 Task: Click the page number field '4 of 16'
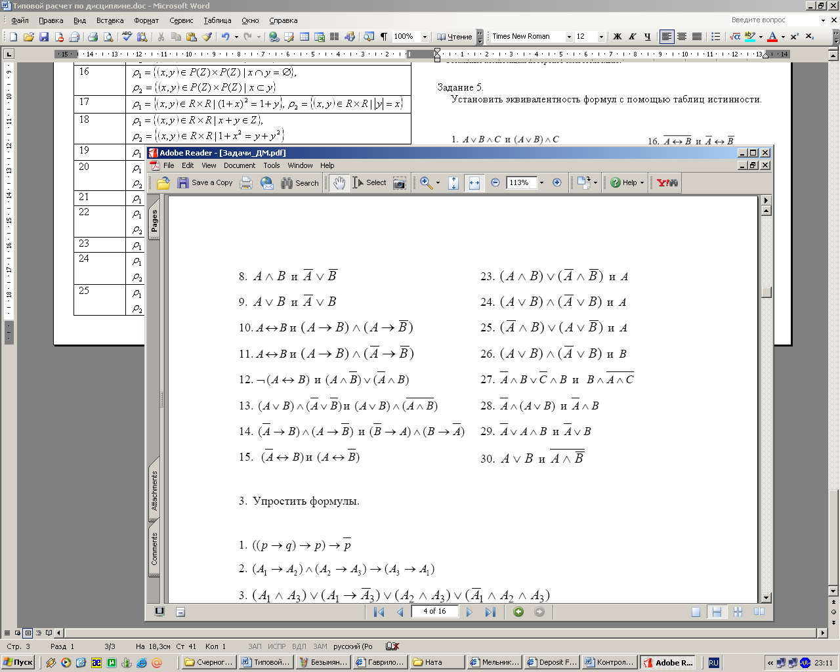tap(434, 611)
